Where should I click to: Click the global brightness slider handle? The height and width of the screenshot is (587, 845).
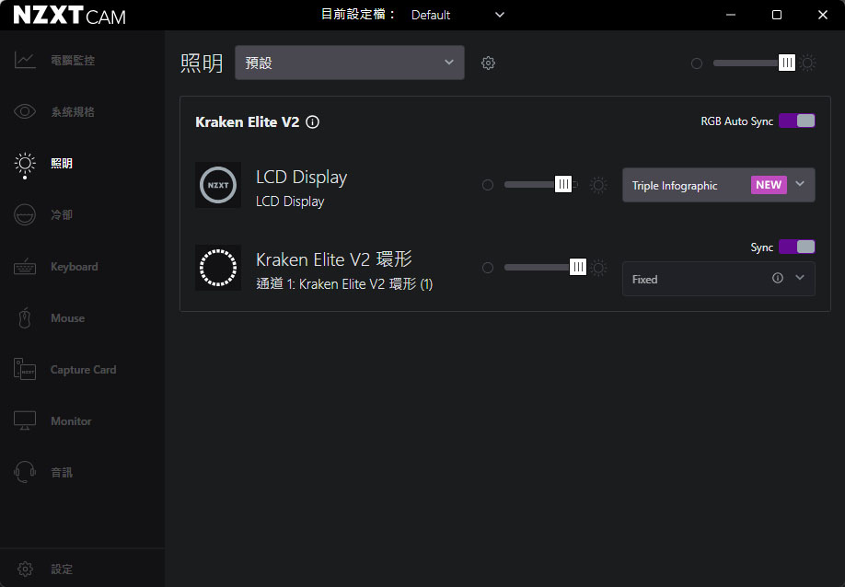(x=787, y=63)
